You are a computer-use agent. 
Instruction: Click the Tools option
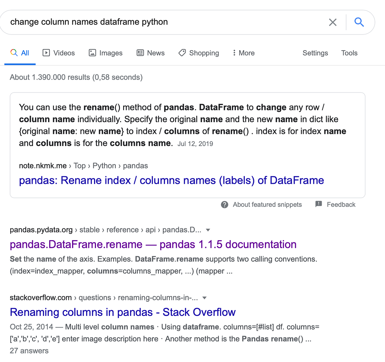tap(349, 53)
